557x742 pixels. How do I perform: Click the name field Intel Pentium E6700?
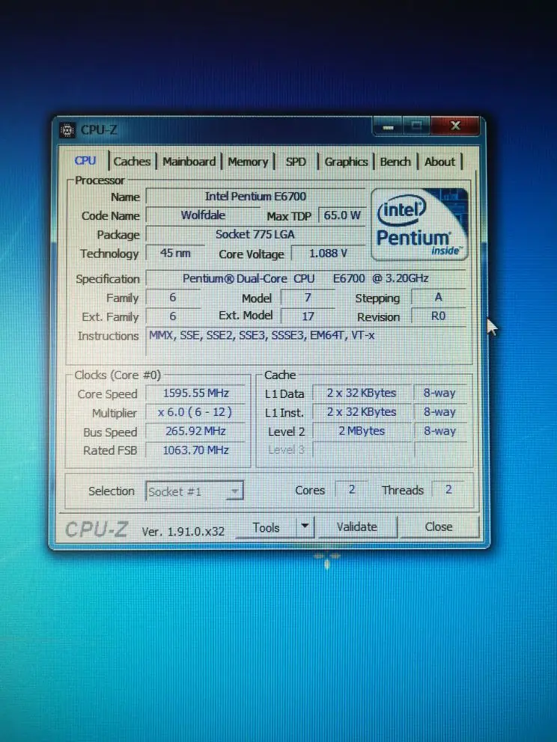(x=255, y=197)
